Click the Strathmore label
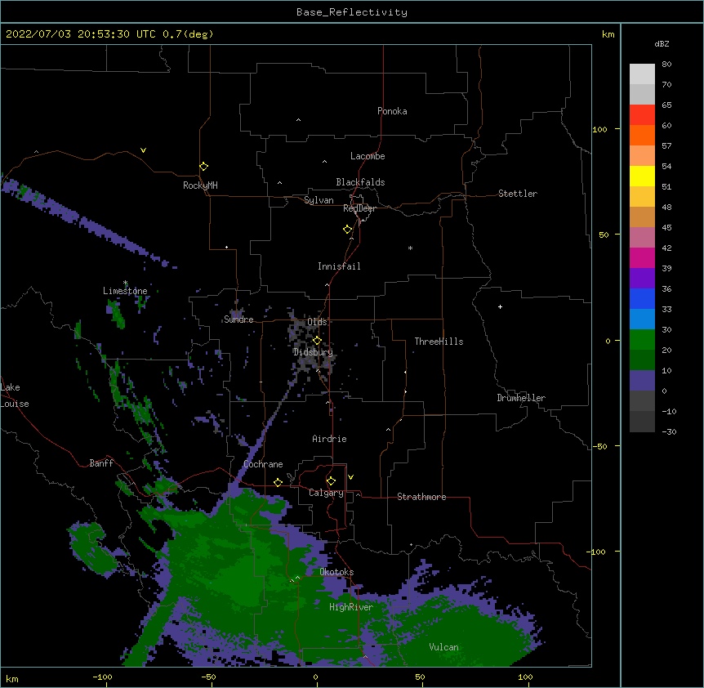The height and width of the screenshot is (688, 704). tap(421, 497)
